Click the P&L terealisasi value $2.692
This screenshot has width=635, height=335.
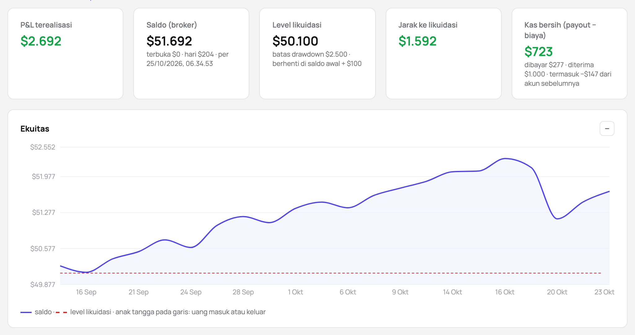point(41,41)
